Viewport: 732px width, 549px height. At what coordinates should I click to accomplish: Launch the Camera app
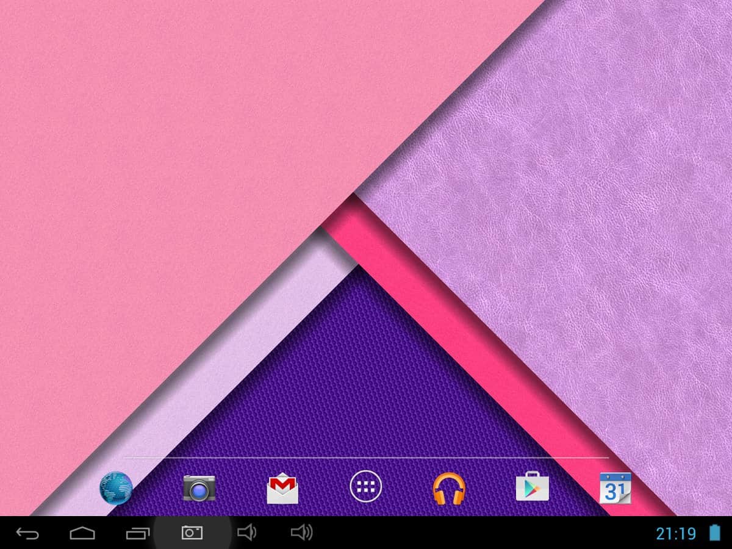199,488
